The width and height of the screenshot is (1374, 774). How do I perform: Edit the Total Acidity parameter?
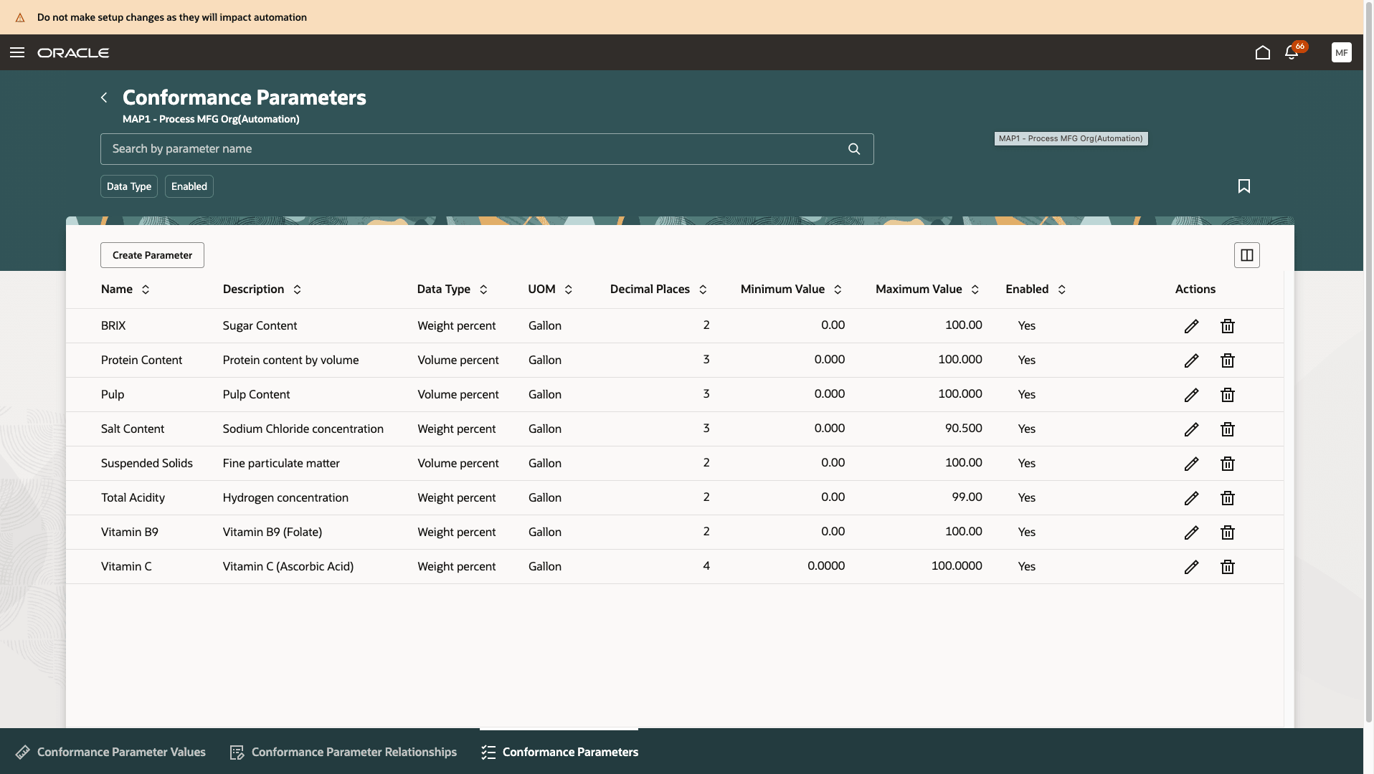coord(1191,498)
